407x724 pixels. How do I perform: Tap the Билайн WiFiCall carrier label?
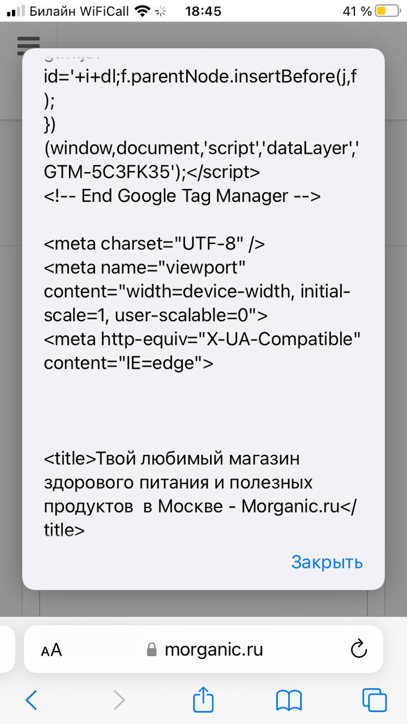coord(79,11)
